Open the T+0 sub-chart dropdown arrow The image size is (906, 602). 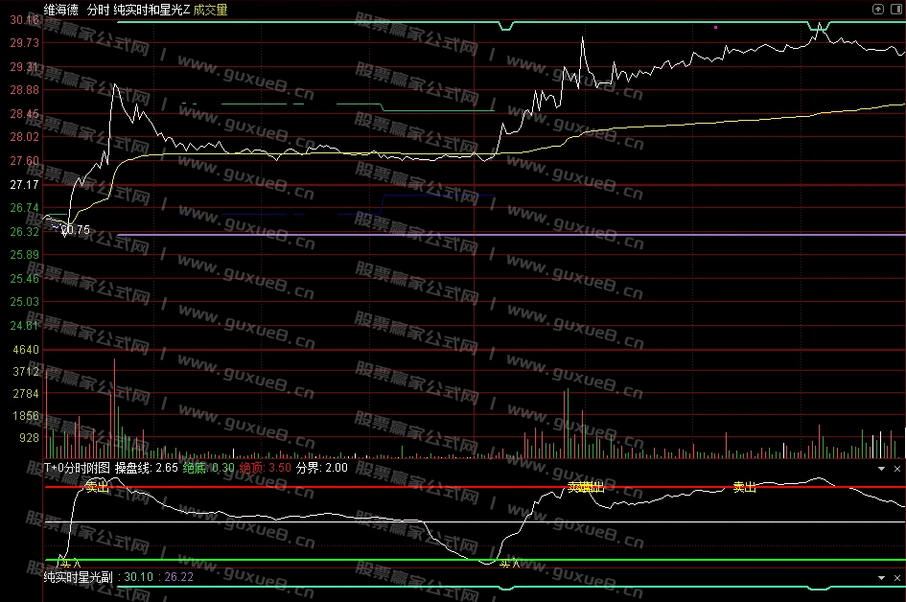[882, 469]
